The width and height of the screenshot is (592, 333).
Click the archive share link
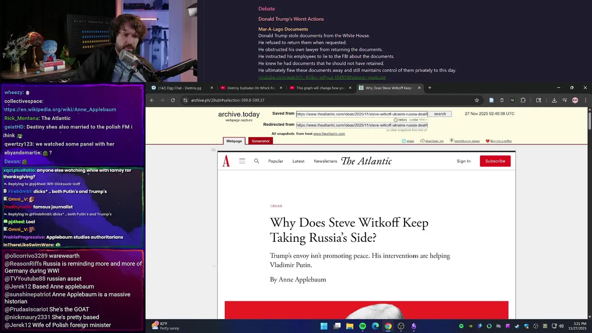(x=408, y=141)
